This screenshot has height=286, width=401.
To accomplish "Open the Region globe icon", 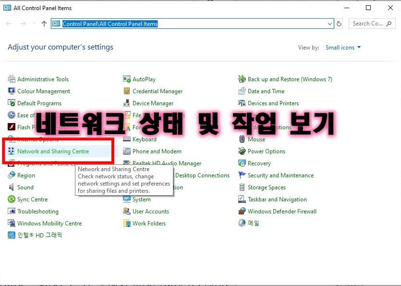I will pos(12,175).
